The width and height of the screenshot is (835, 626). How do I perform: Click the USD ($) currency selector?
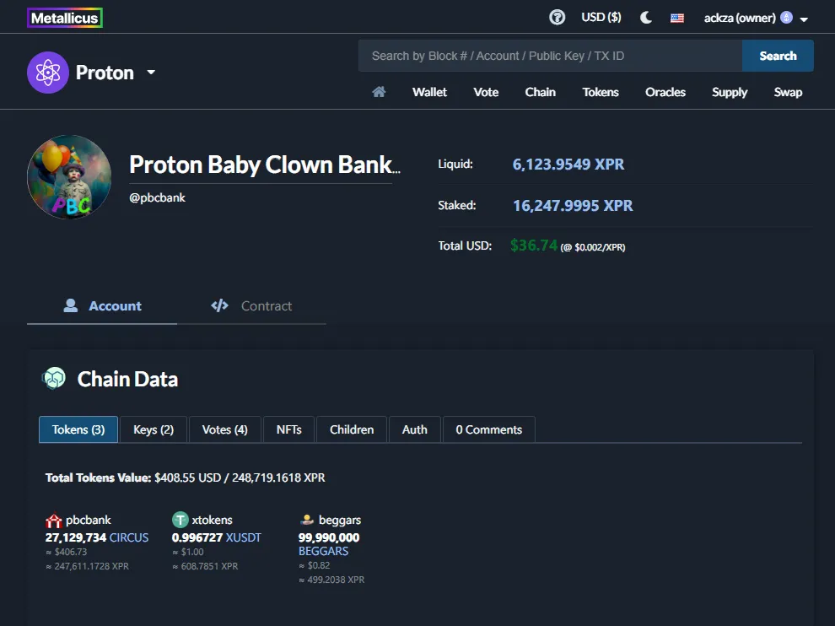point(601,17)
